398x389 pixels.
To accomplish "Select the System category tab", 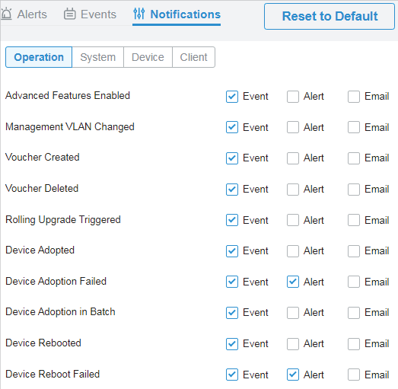I will pyautogui.click(x=97, y=57).
